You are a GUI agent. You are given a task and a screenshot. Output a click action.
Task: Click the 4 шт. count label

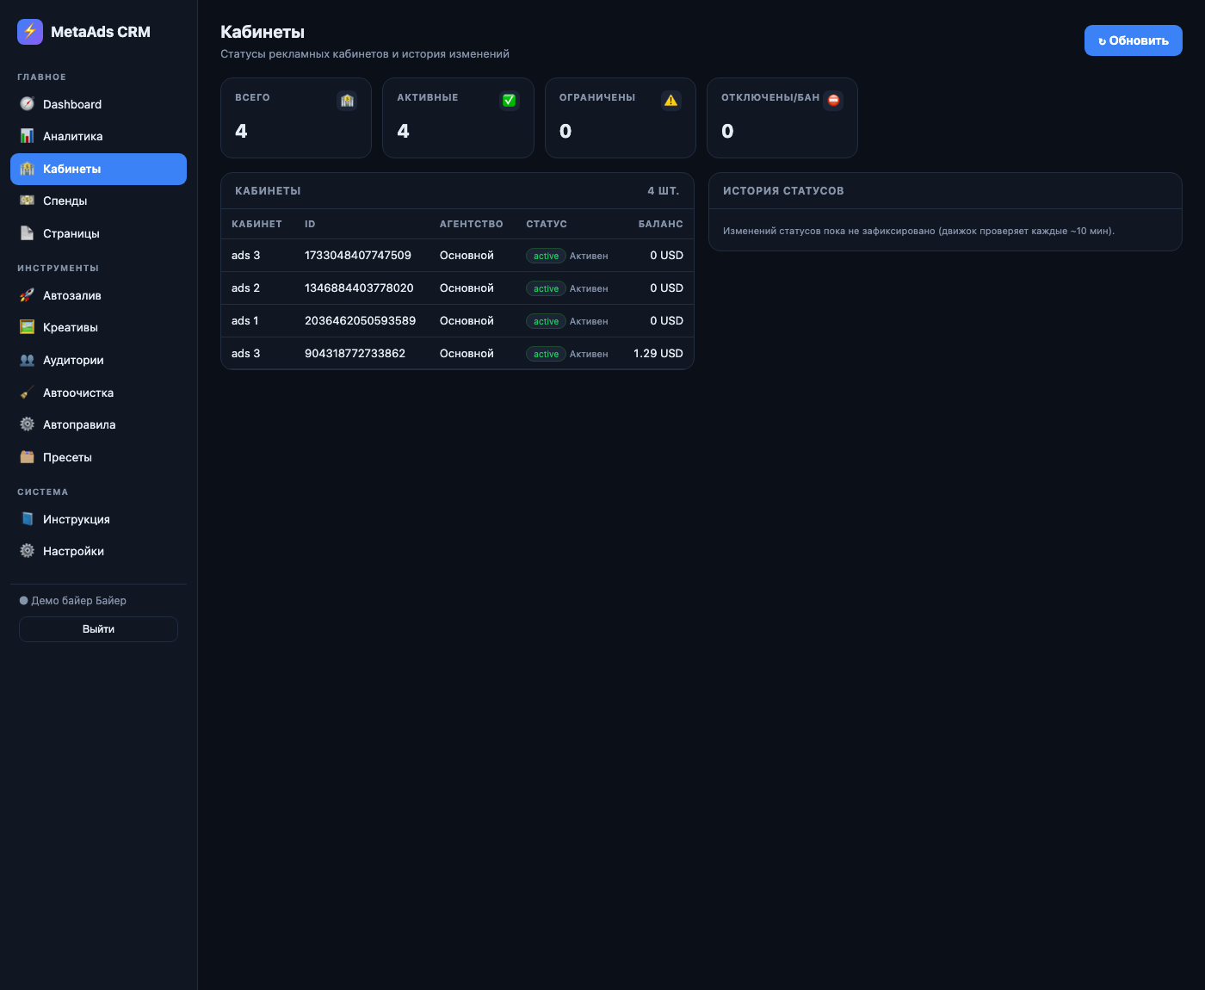664,191
